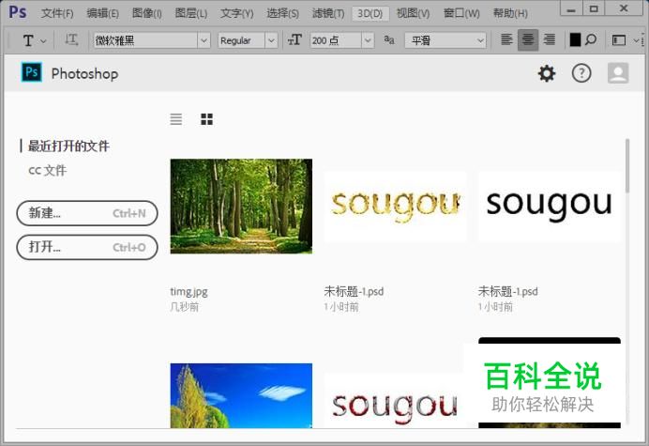This screenshot has height=446, width=649.
Task: Open the blue sky tree thumbnail
Action: [x=241, y=396]
